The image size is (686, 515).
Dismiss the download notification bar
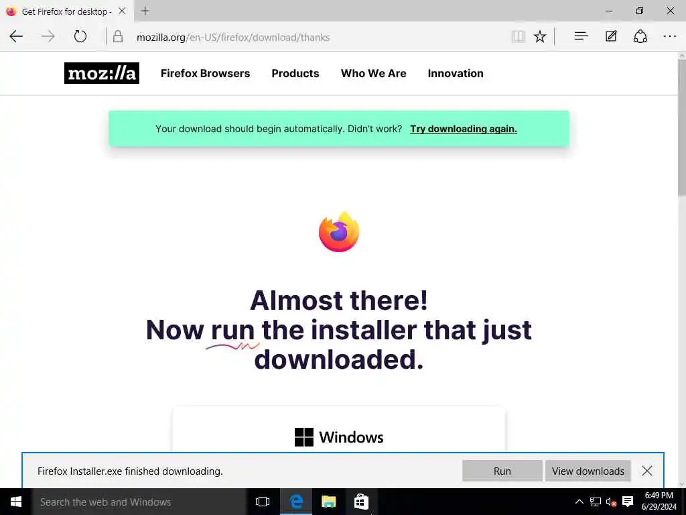coord(647,471)
